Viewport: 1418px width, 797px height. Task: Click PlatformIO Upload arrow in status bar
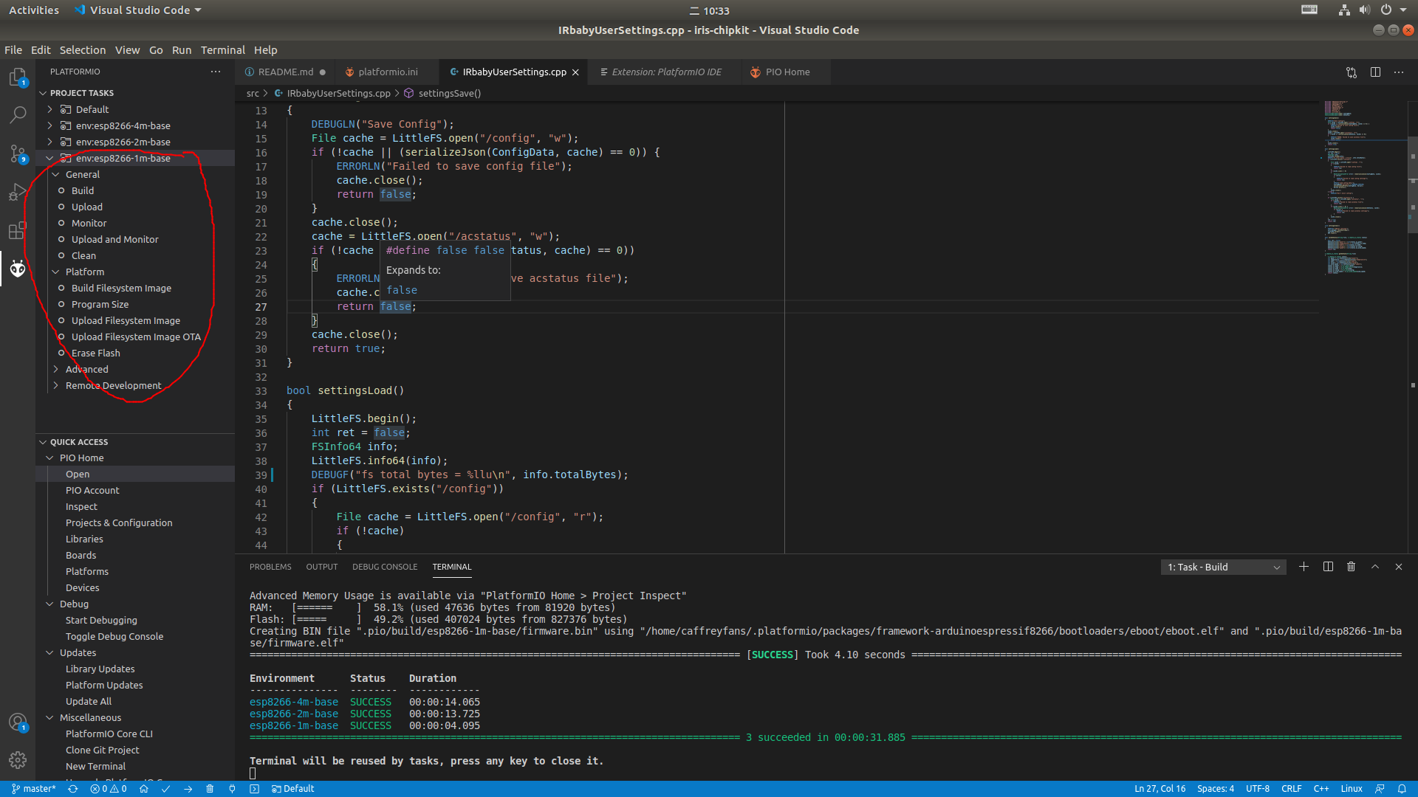[188, 789]
